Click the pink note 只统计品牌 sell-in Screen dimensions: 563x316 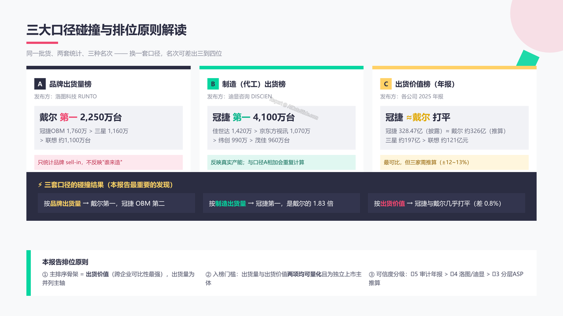(x=109, y=162)
